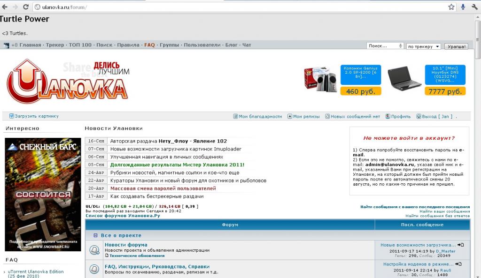The width and height of the screenshot is (481, 278).
Task: Click the browser back arrow
Action: (x=5, y=7)
